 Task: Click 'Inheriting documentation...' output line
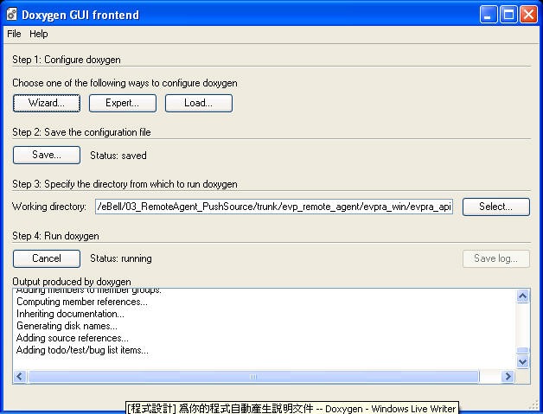coord(70,314)
